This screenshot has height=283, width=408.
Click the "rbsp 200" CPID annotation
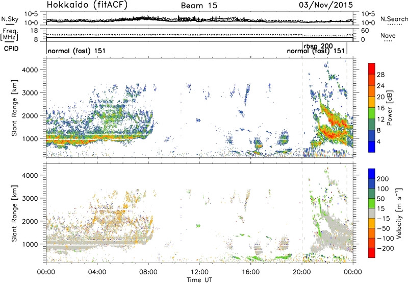click(318, 46)
